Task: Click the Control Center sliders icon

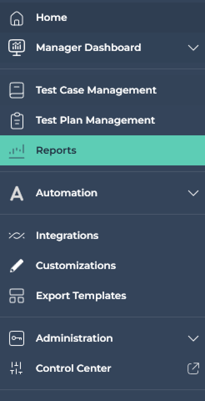Action: point(17,368)
